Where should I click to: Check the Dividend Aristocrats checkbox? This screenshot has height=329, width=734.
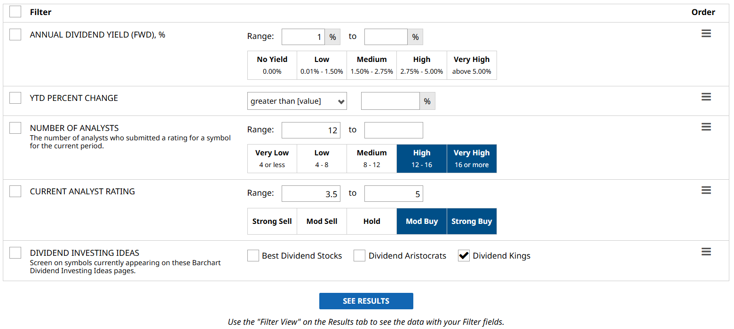[x=360, y=256]
